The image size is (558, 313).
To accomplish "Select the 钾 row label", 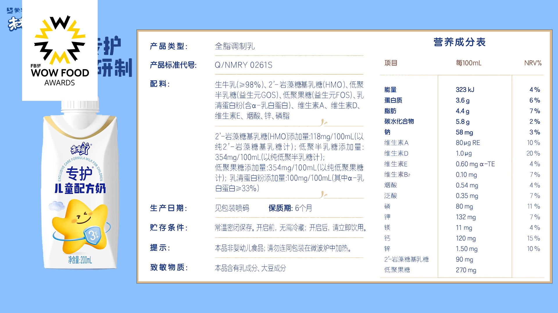I will click(387, 217).
